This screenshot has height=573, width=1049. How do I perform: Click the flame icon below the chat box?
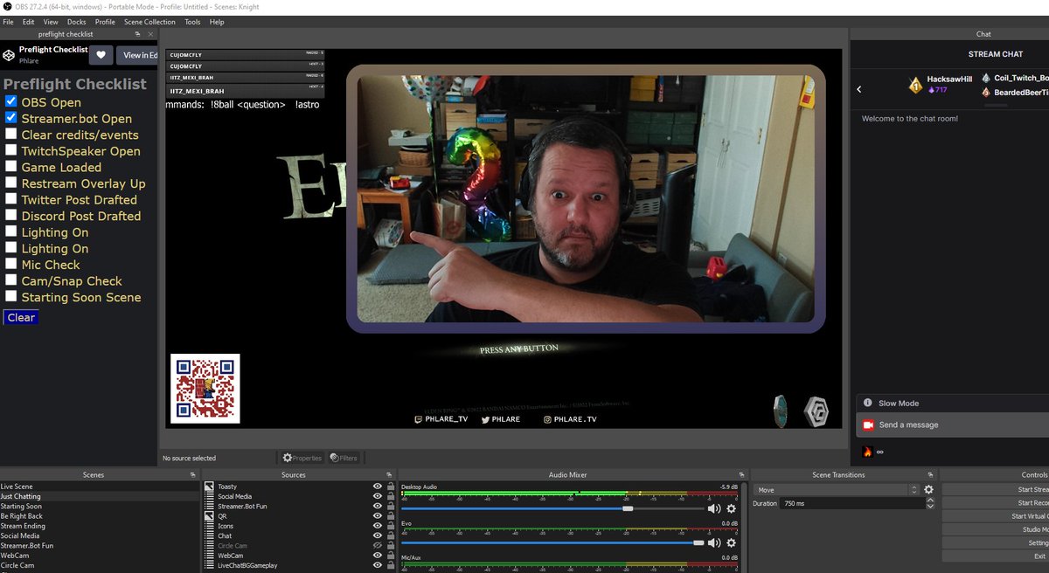[868, 452]
